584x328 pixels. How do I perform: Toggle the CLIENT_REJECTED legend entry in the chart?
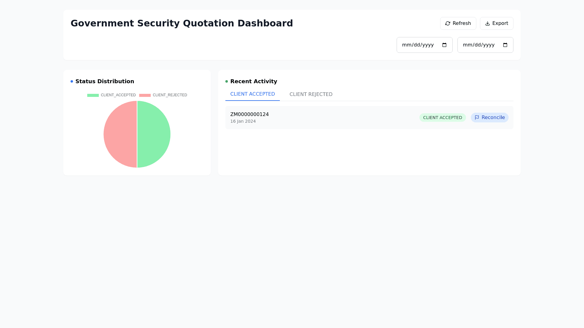170,95
